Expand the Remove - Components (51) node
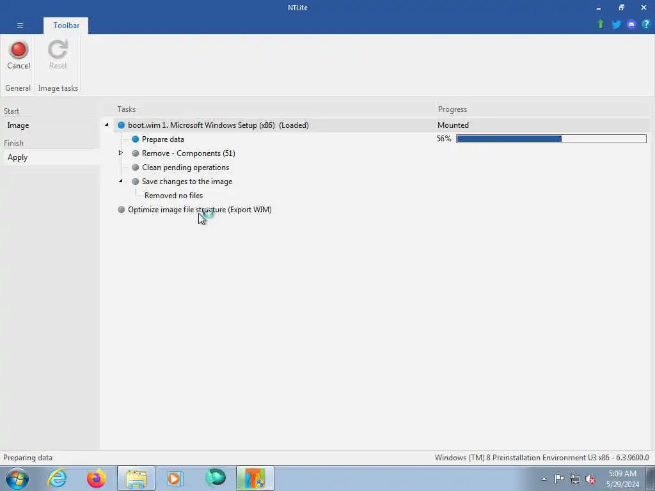The width and height of the screenshot is (655, 491). (120, 153)
